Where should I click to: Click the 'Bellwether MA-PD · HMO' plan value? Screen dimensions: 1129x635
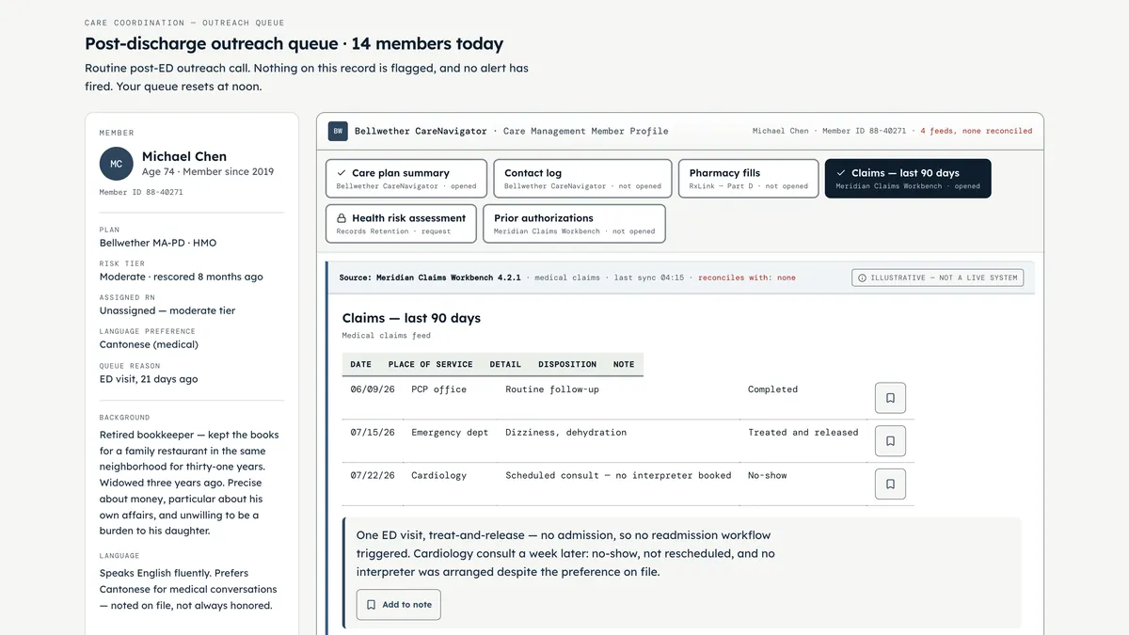(158, 243)
